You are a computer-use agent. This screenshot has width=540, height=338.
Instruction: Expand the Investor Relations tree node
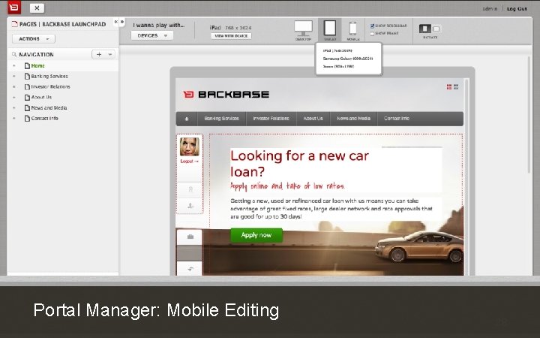14,86
